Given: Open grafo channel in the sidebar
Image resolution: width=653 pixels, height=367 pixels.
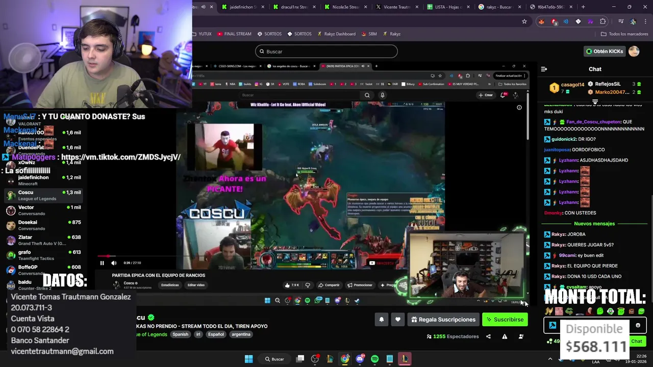Looking at the screenshot, I should pos(43,255).
